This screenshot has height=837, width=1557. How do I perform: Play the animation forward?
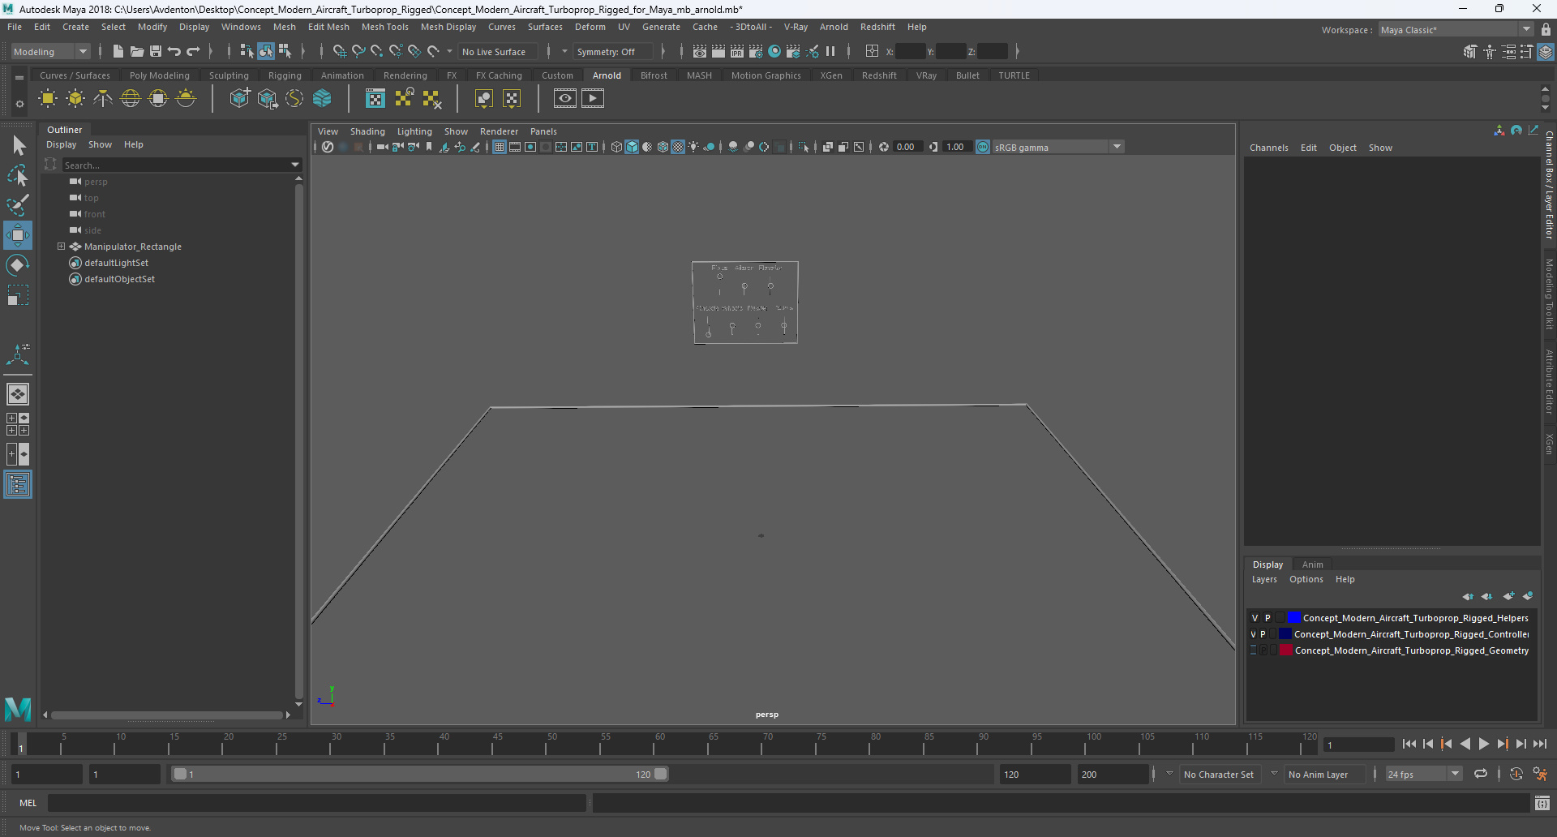pyautogui.click(x=1484, y=744)
